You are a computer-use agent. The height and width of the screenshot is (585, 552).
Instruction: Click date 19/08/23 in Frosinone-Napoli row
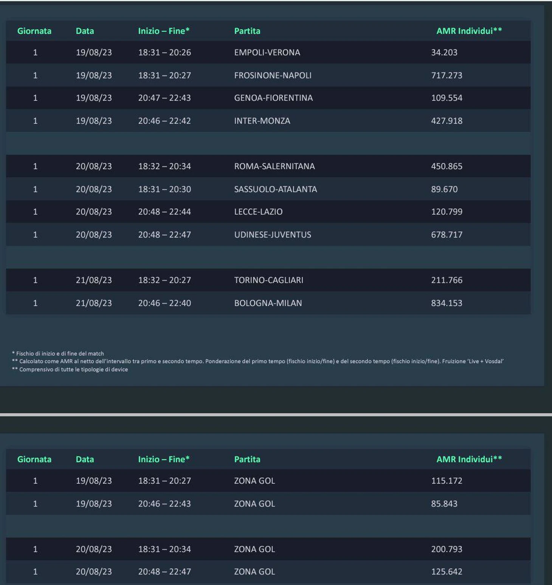click(94, 75)
